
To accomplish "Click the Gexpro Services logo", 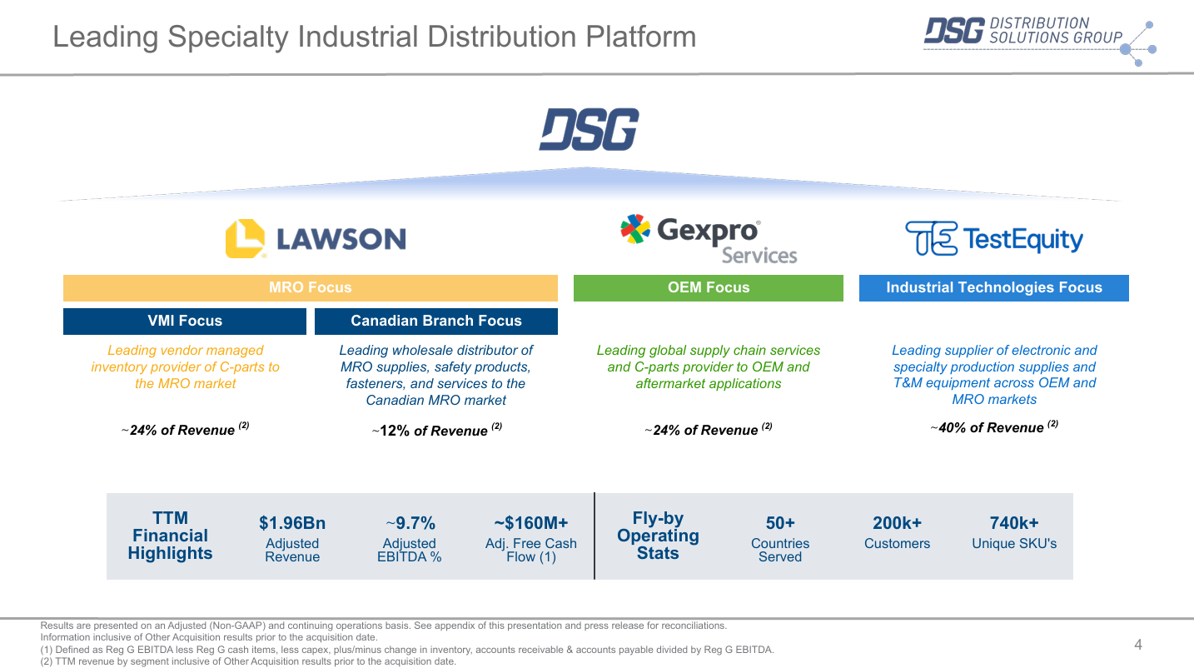I will [x=709, y=239].
